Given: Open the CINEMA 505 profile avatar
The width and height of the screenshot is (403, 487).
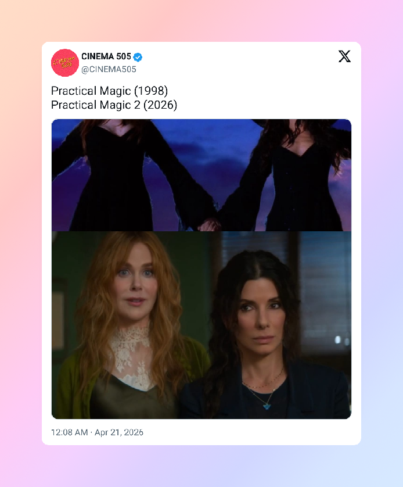Looking at the screenshot, I should click(65, 63).
